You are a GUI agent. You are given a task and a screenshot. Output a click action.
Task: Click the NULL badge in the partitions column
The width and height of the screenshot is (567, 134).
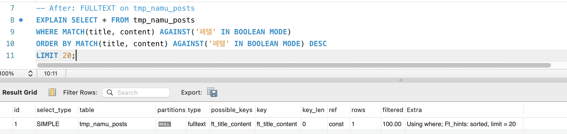[x=164, y=124]
